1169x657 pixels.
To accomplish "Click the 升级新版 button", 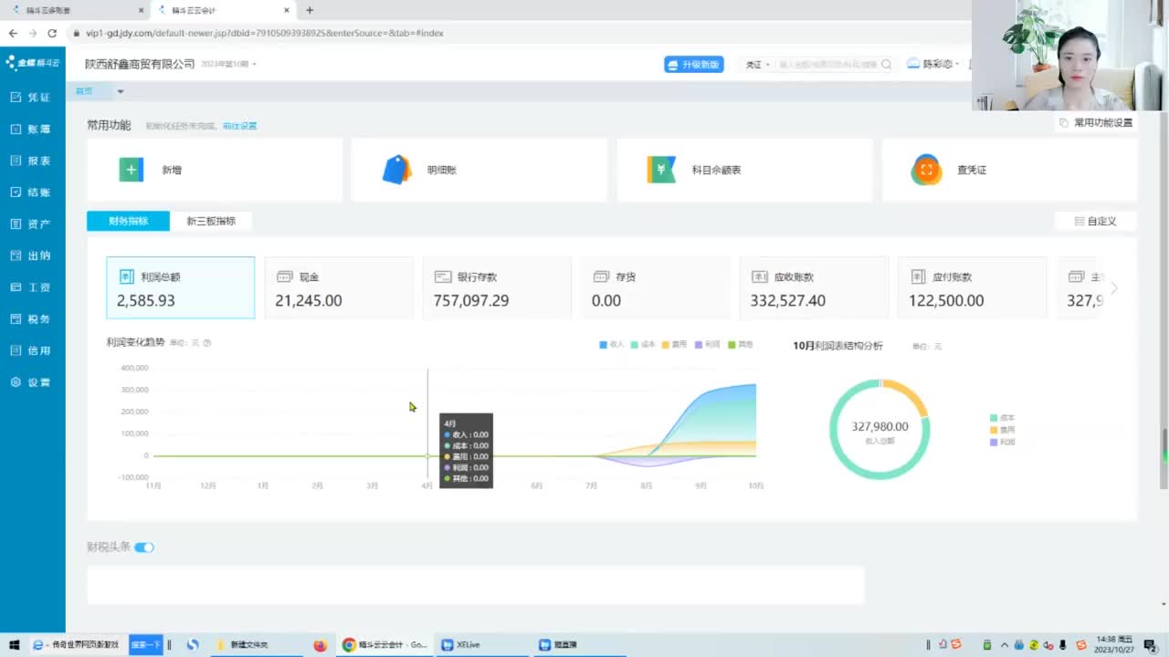I will click(694, 65).
